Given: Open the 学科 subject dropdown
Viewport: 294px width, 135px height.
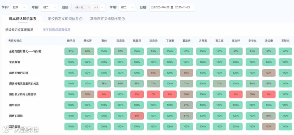Looking at the screenshot, I should click(19, 7).
